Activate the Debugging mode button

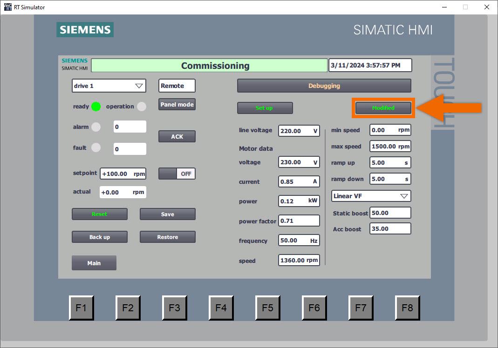324,86
